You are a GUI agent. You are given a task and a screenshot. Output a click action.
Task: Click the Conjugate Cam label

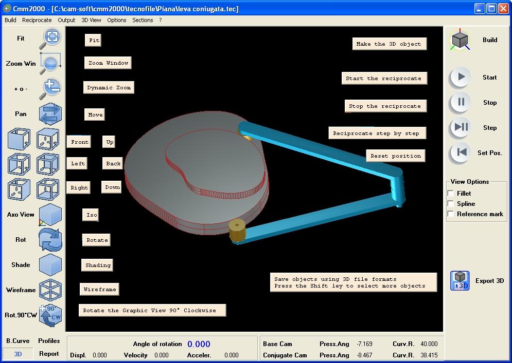pyautogui.click(x=285, y=355)
